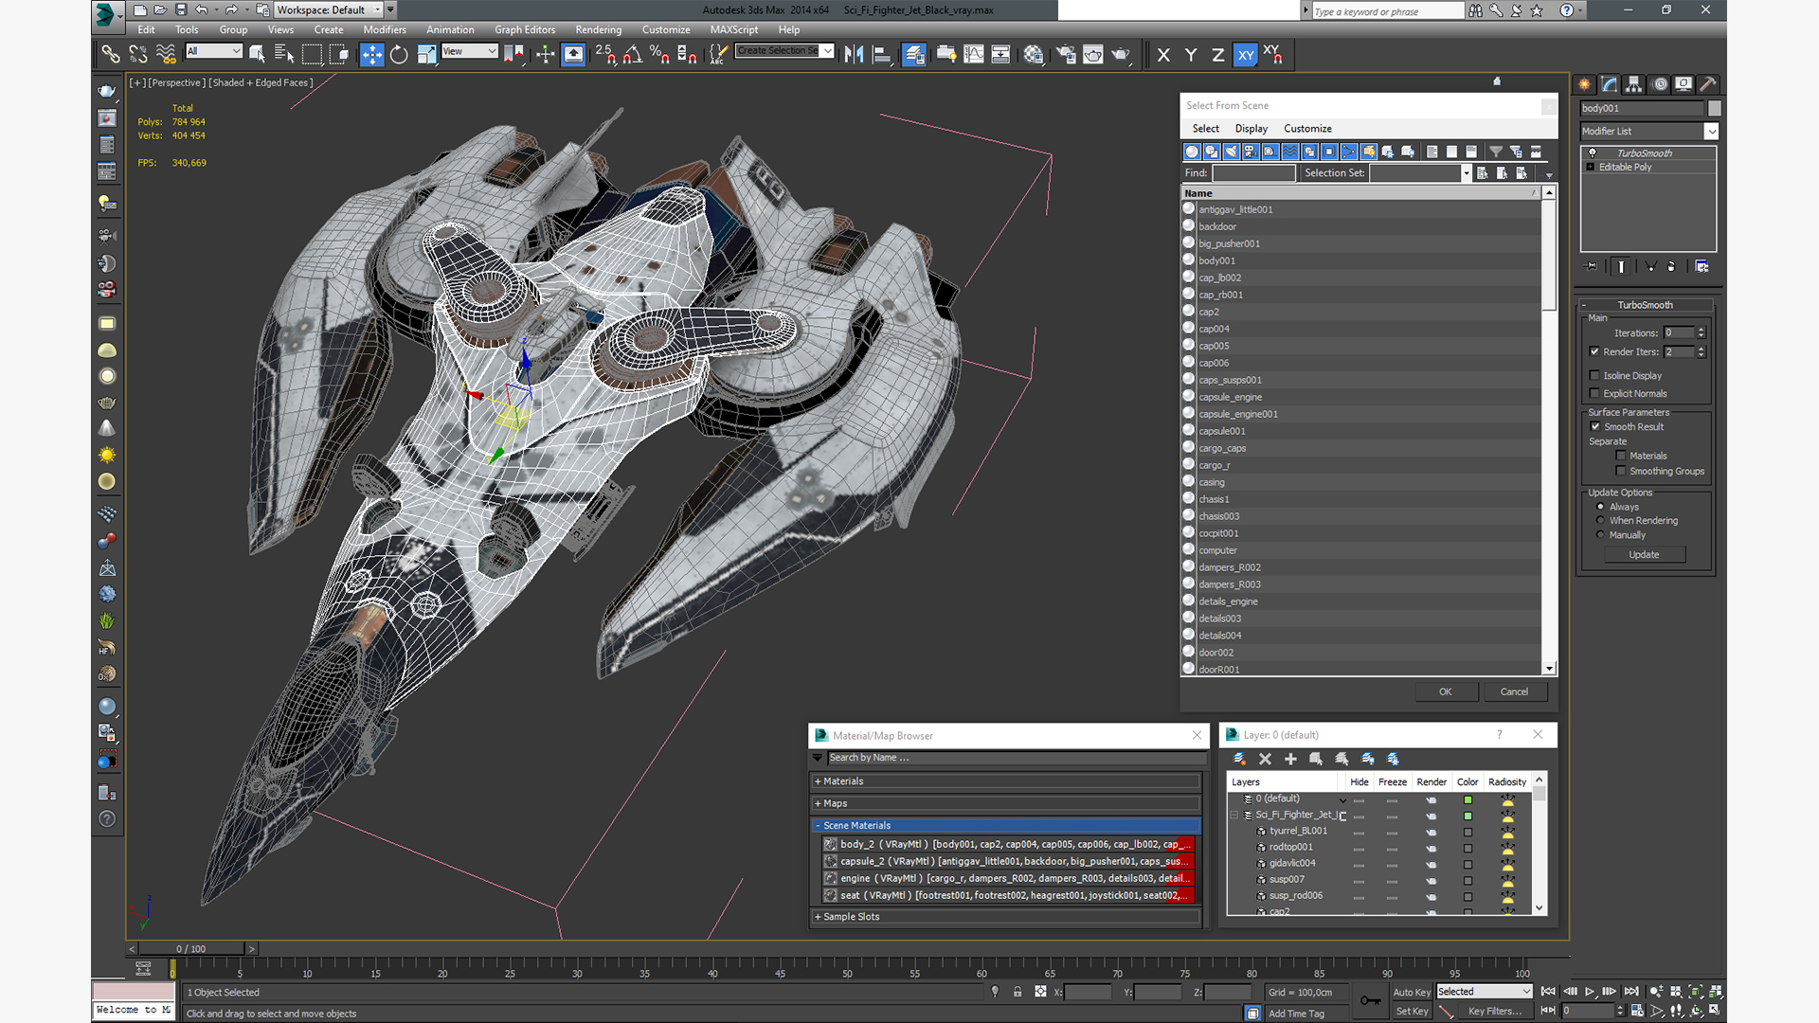This screenshot has width=1819, height=1023.
Task: Click Mirror tool in main toolbar
Action: 854,55
